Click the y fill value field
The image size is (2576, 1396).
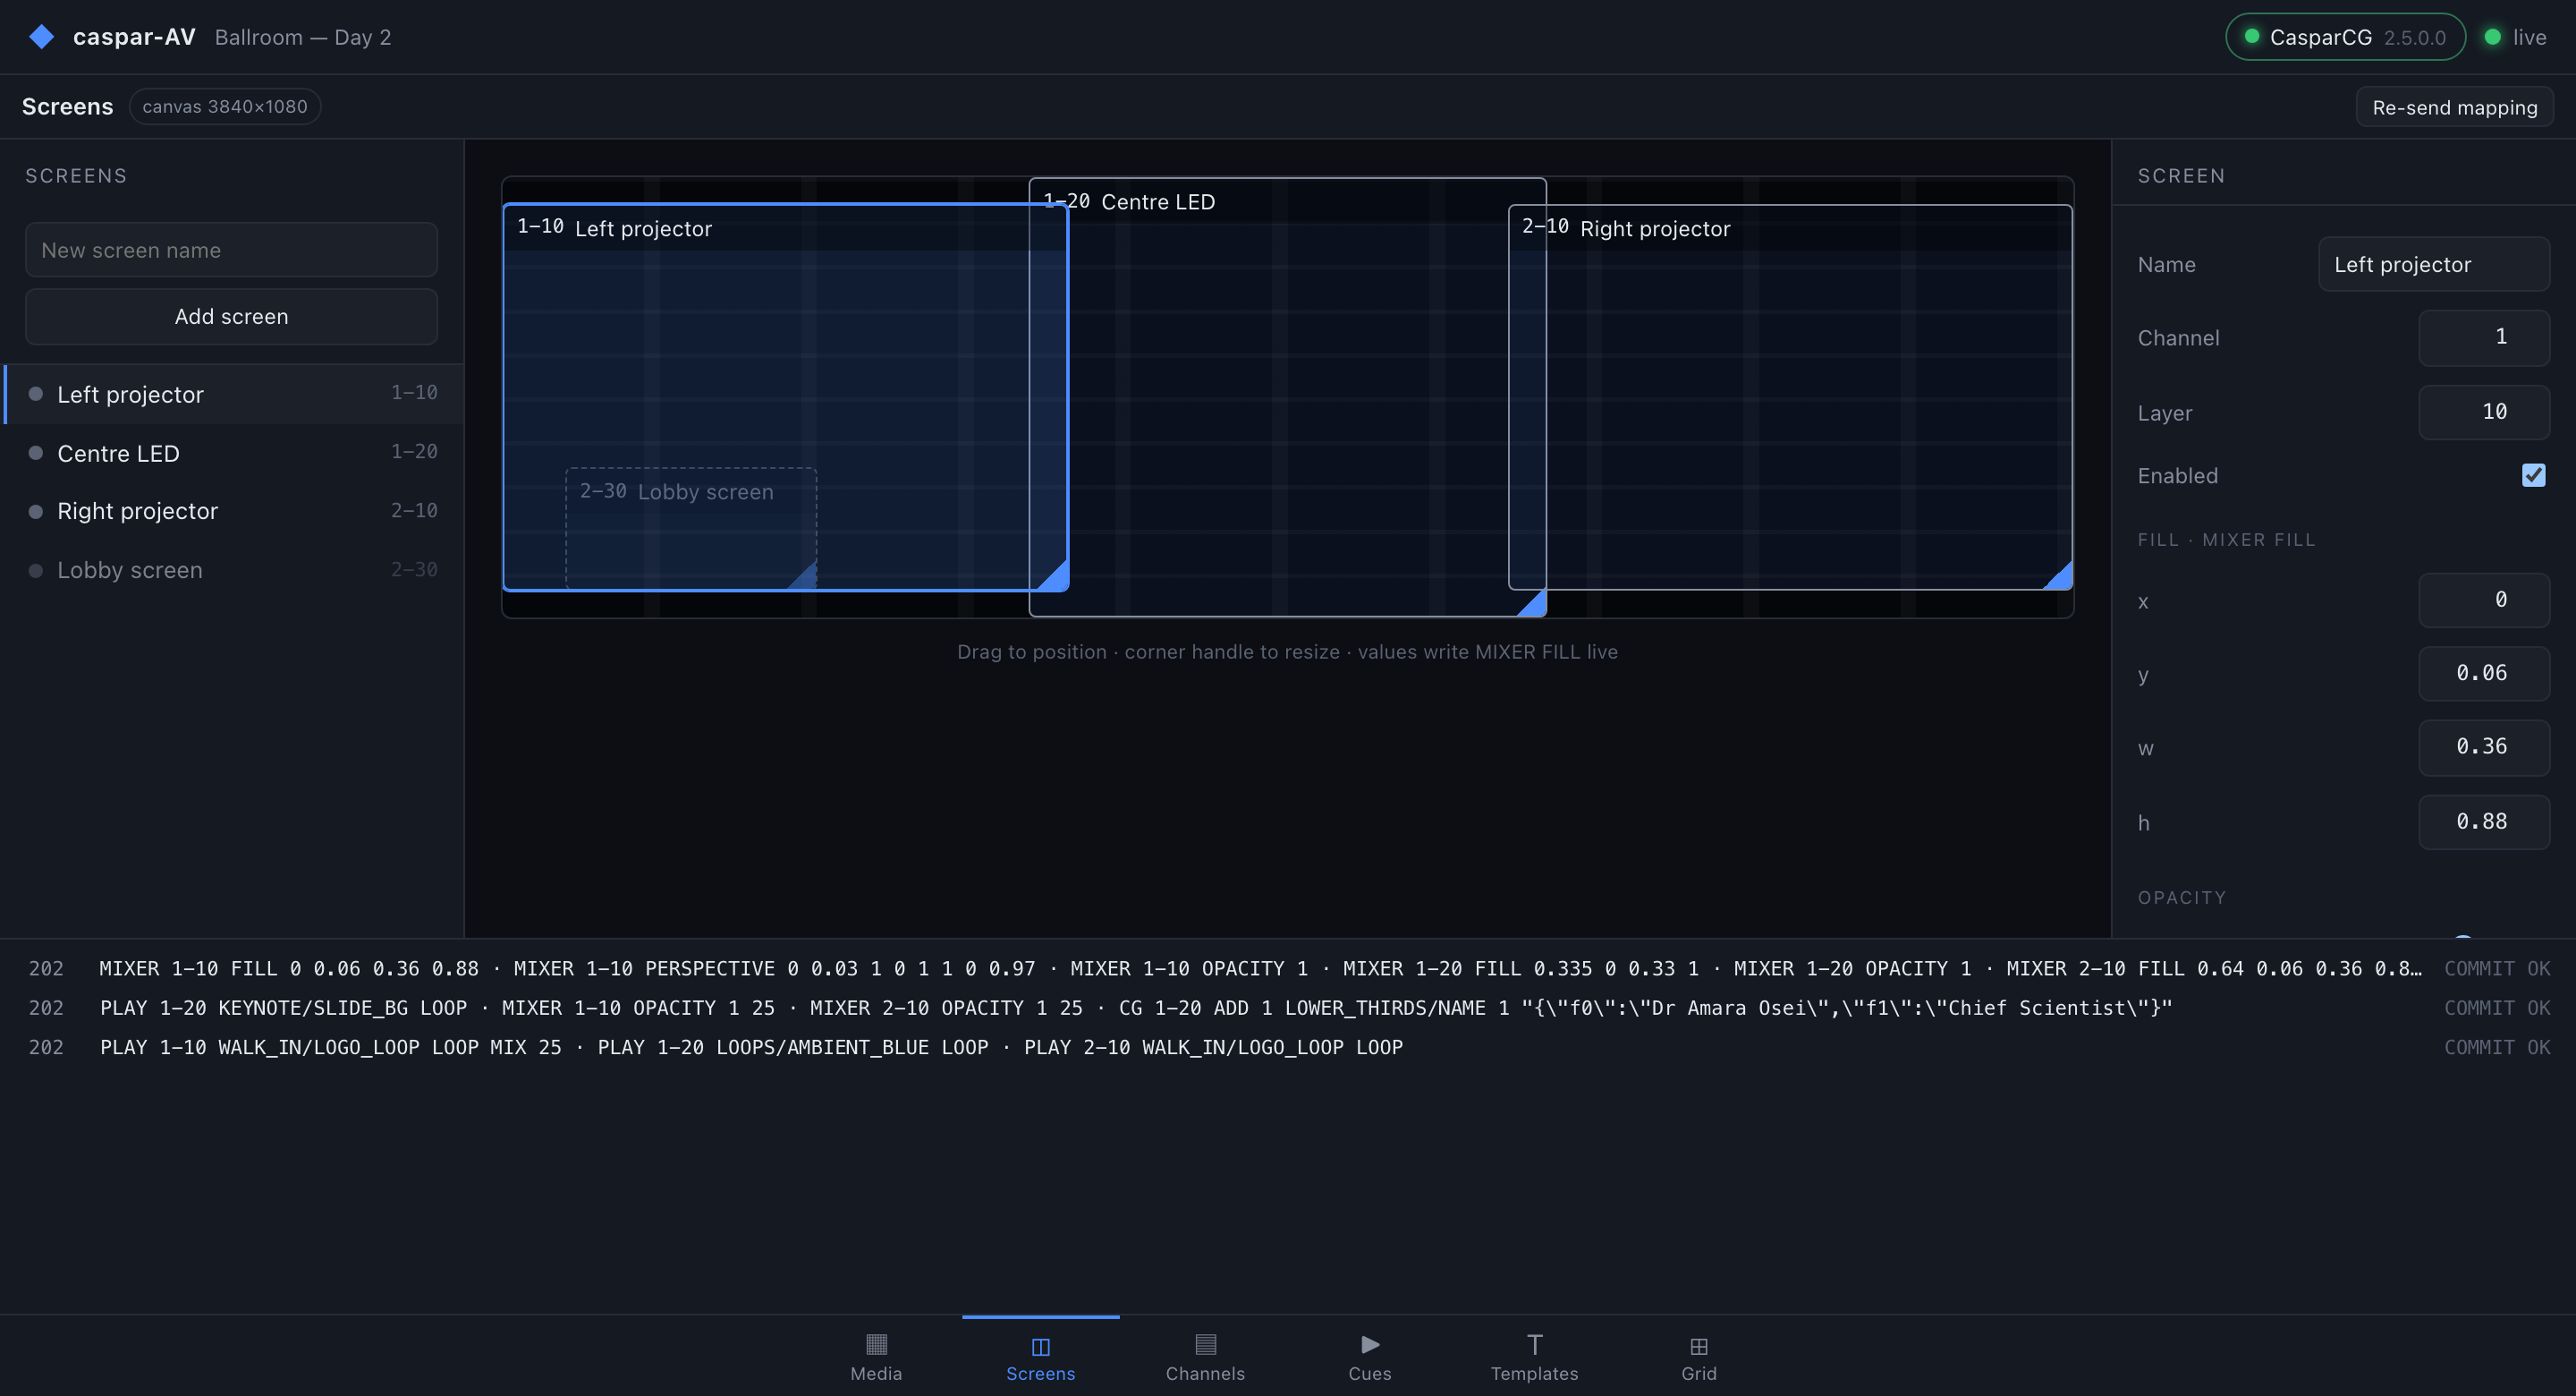click(x=2483, y=674)
